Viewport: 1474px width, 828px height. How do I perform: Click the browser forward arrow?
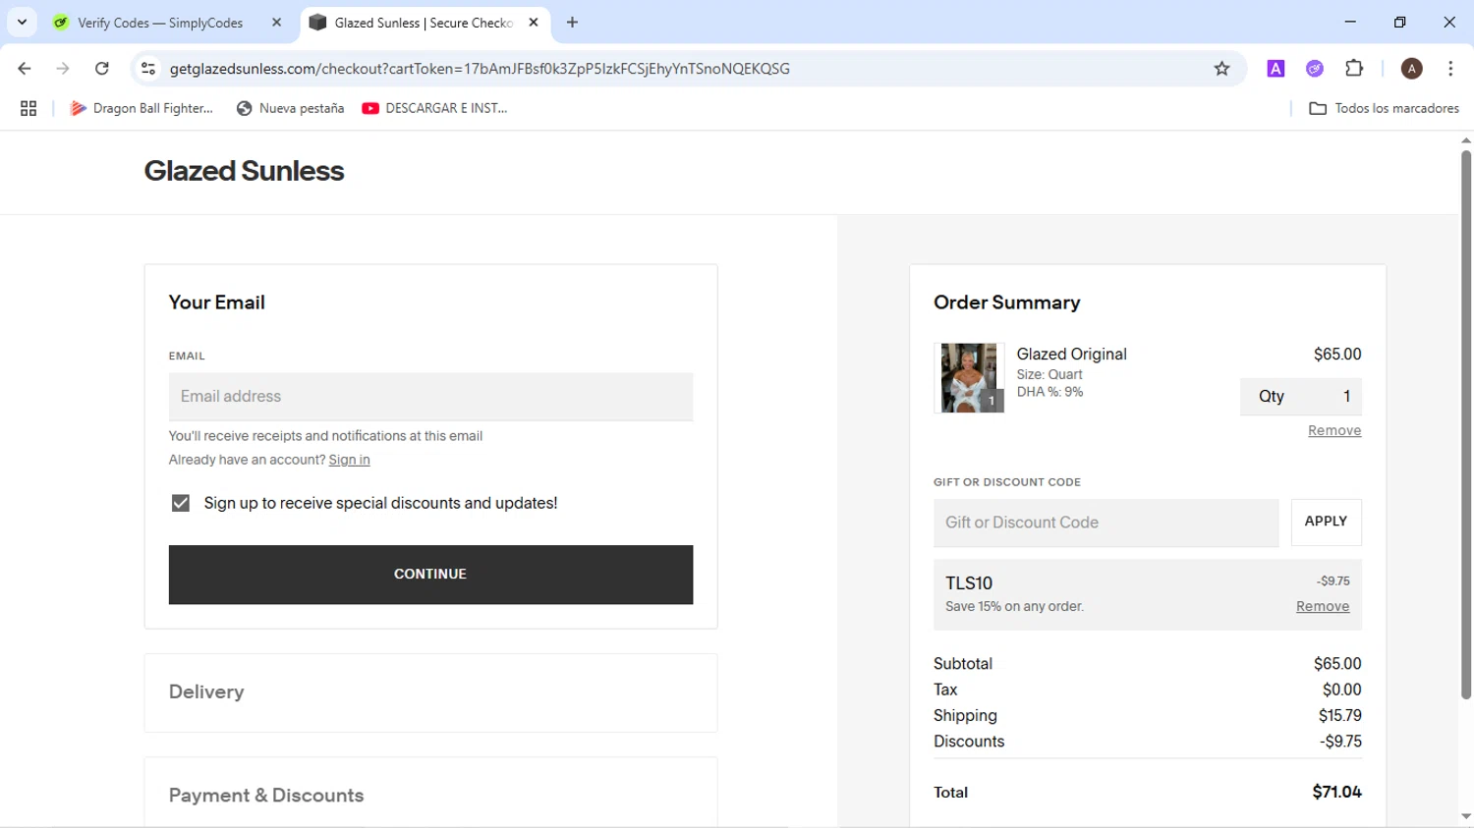point(63,69)
